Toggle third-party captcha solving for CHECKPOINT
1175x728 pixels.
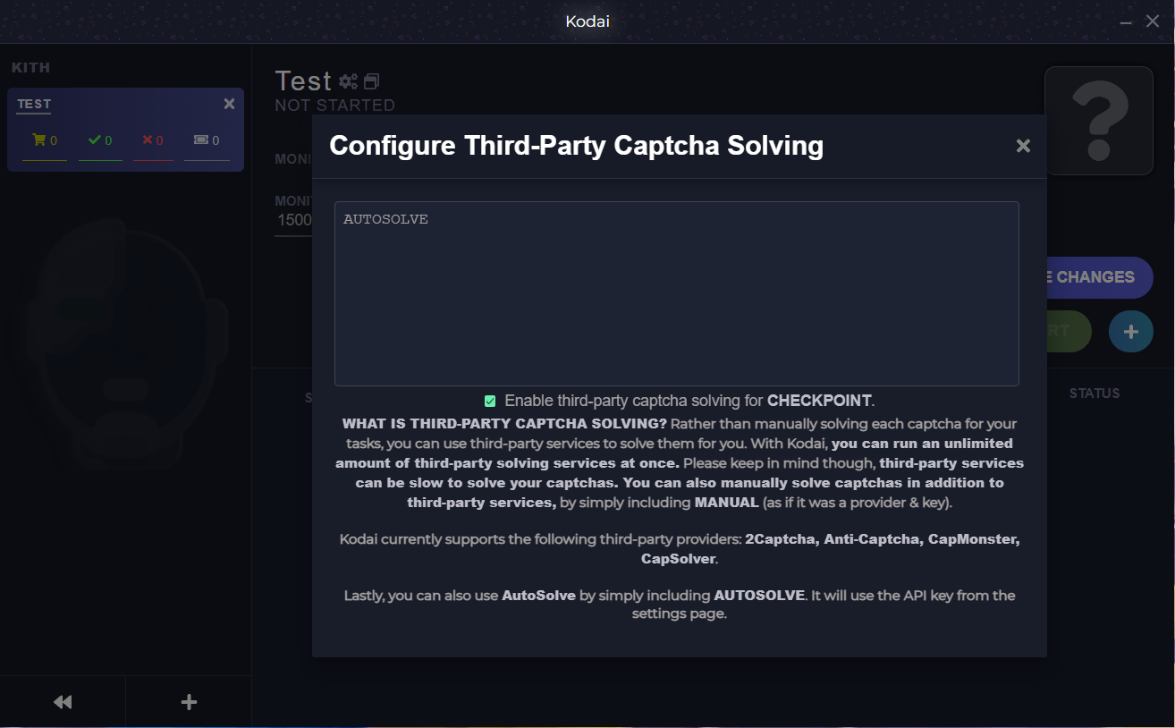pos(490,401)
